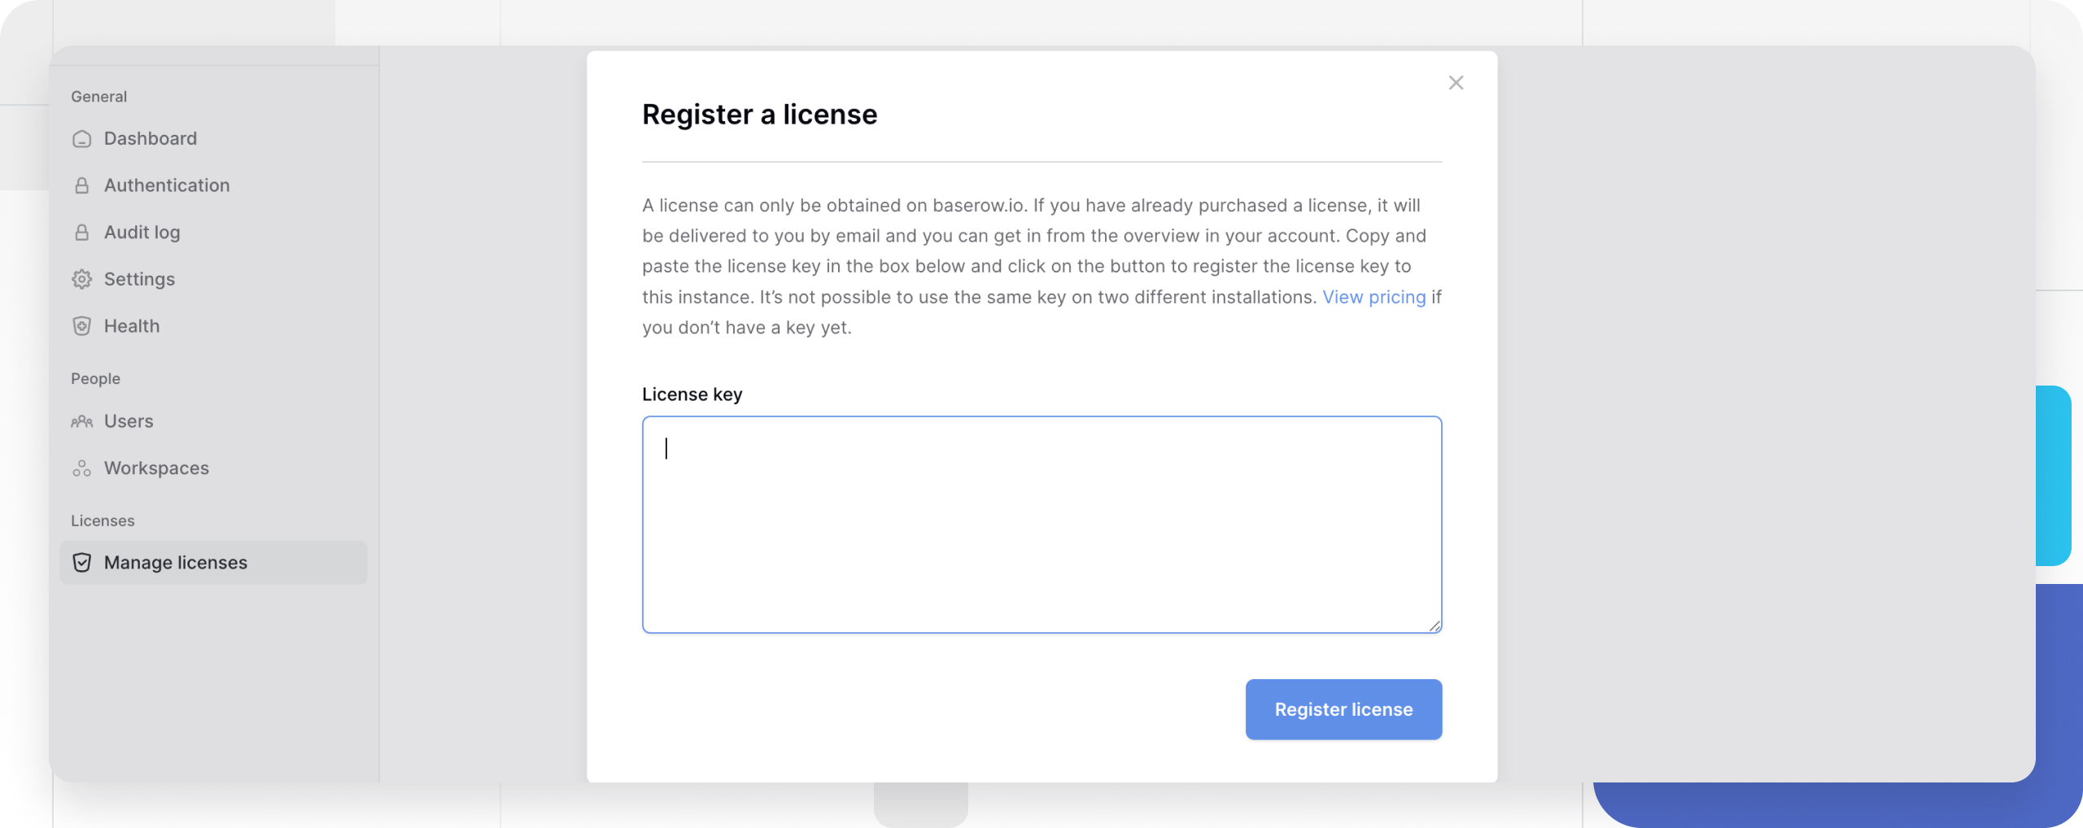Click the Audit log lock icon
This screenshot has width=2083, height=828.
81,233
